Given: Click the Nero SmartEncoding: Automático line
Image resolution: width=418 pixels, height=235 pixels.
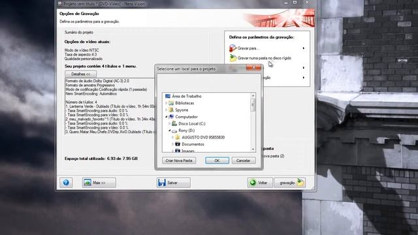Looking at the screenshot, I should pyautogui.click(x=91, y=94).
